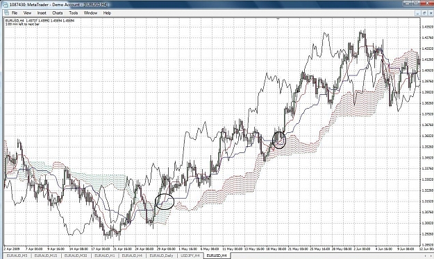Image resolution: width=434 pixels, height=259 pixels.
Task: Restore the inner EURUSD chart window
Action: (x=424, y=13)
